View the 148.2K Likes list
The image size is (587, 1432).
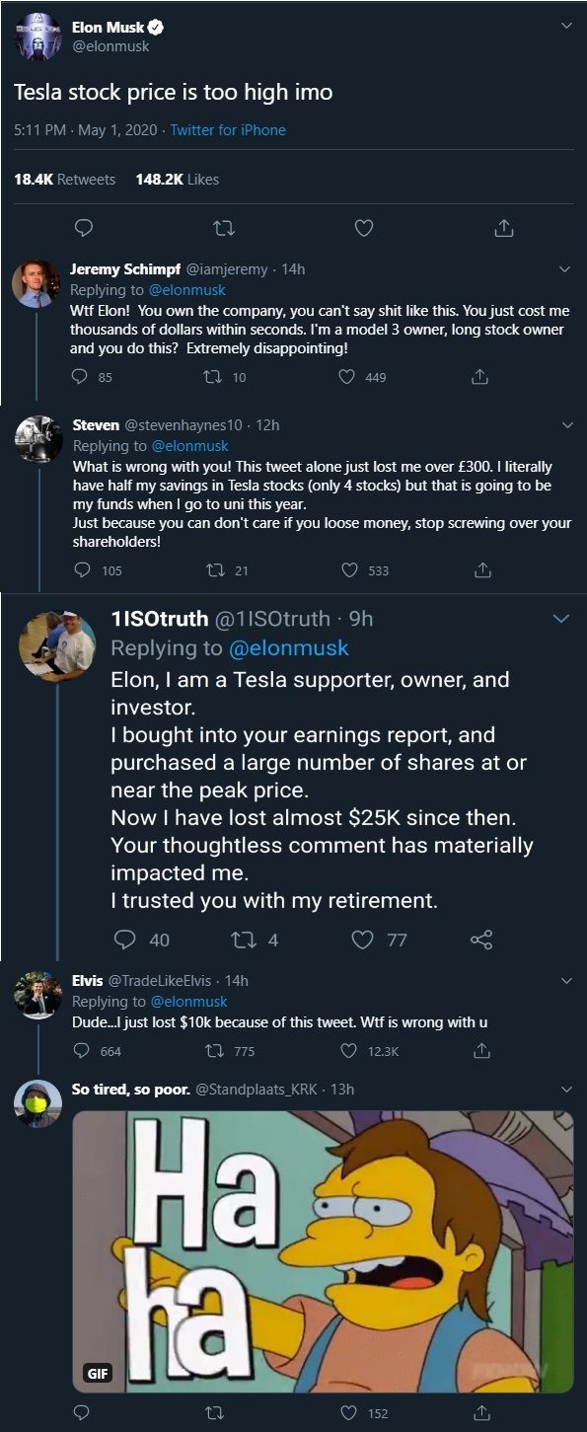click(178, 180)
